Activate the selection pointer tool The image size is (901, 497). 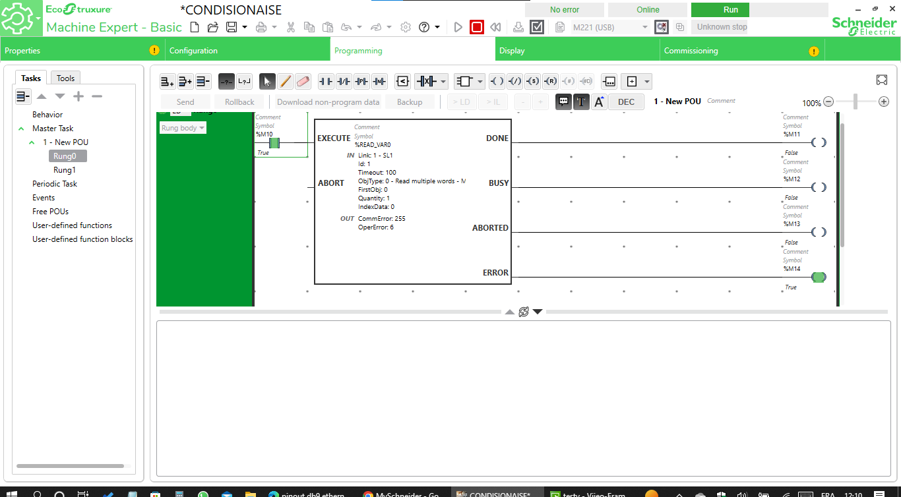pos(267,81)
